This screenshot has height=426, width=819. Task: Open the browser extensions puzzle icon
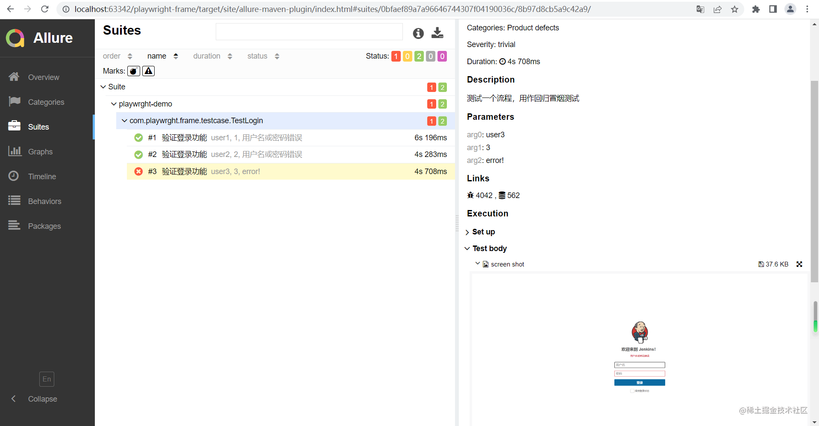click(756, 9)
